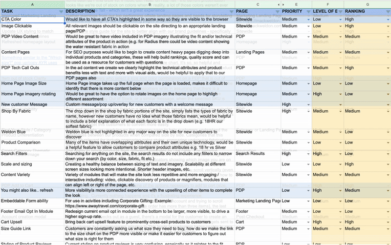Open the filter icon in PAGE header

point(277,12)
